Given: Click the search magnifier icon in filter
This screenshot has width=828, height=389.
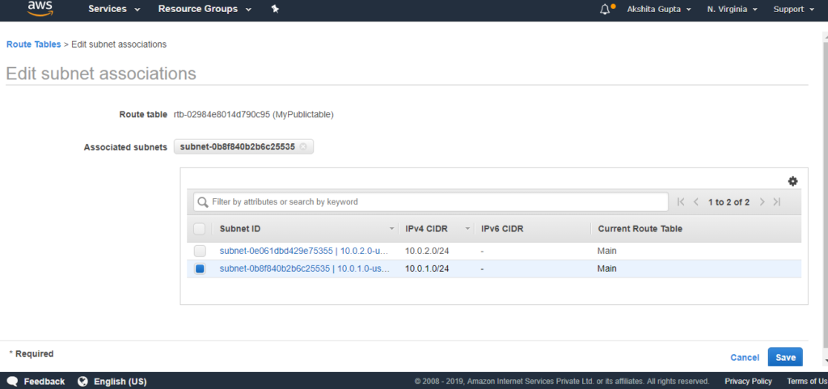Looking at the screenshot, I should pos(203,202).
